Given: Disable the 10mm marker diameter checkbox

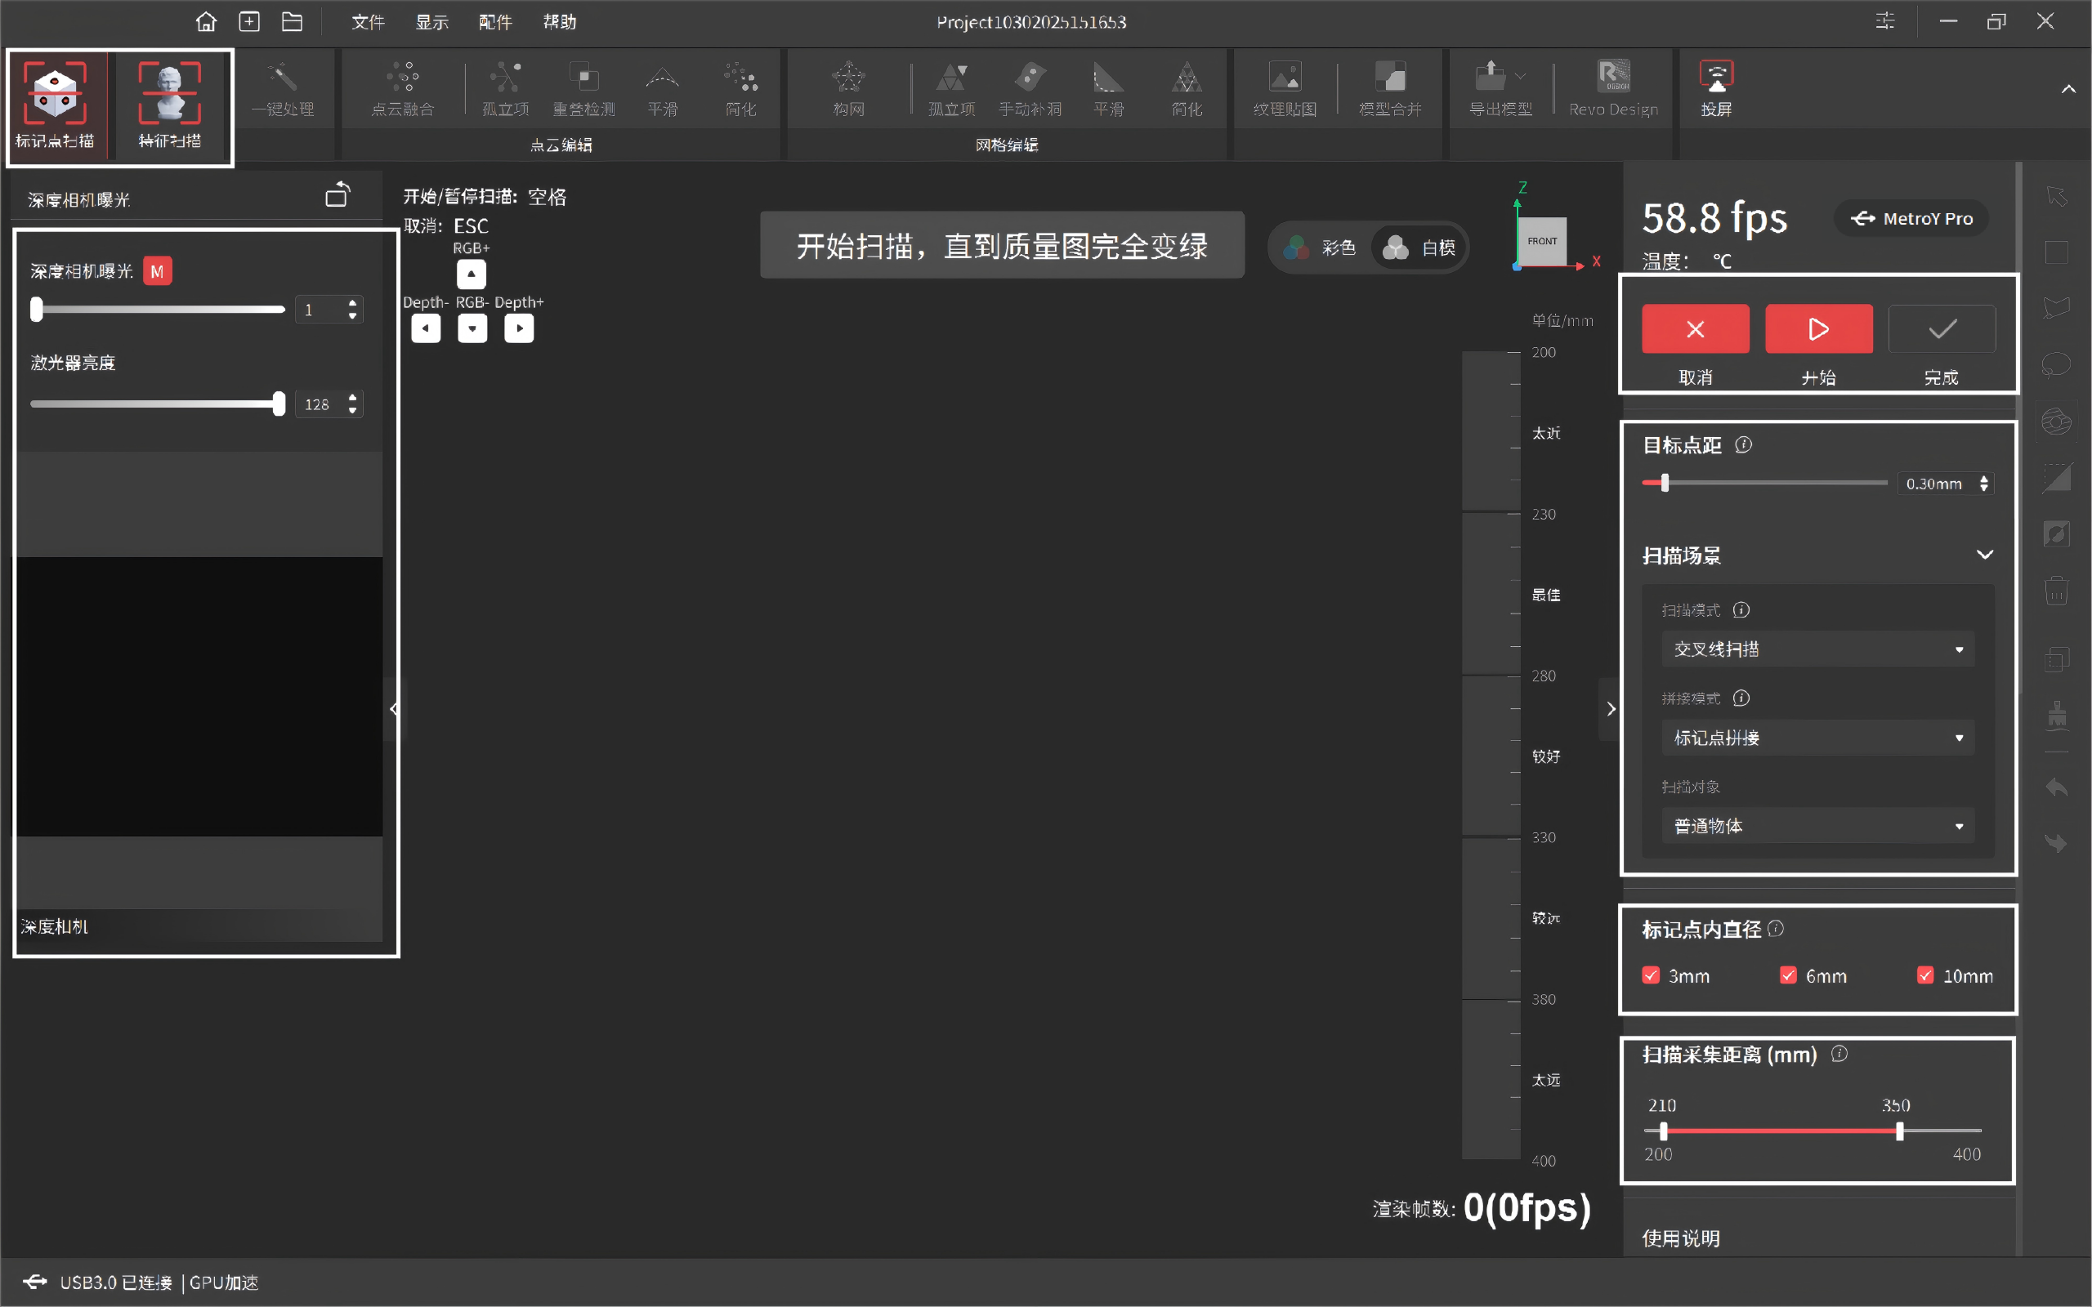Looking at the screenshot, I should pyautogui.click(x=1925, y=975).
